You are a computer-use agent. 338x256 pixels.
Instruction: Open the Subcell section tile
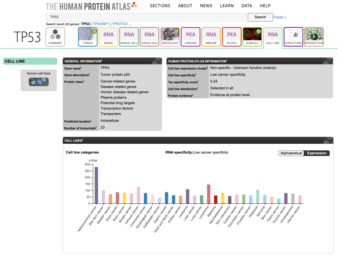[252, 37]
